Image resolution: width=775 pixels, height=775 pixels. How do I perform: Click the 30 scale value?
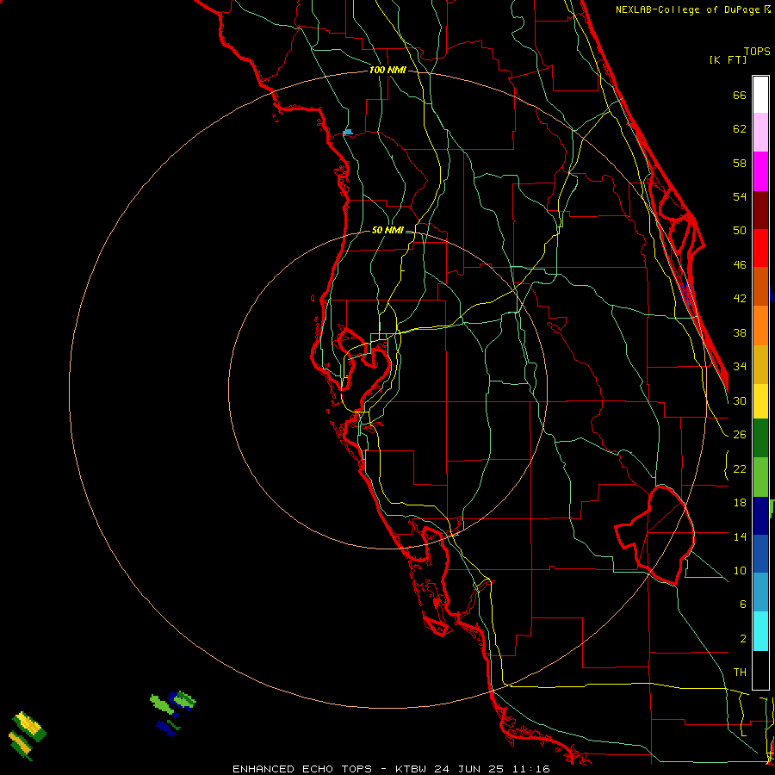[740, 400]
